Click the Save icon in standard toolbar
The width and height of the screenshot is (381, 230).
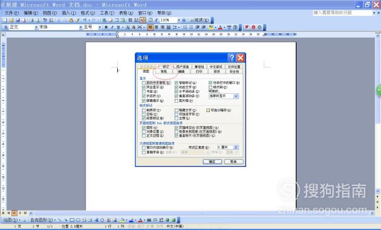[18, 20]
